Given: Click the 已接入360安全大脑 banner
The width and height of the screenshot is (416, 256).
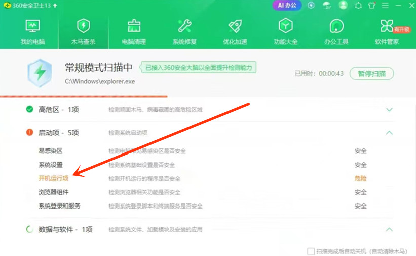Looking at the screenshot, I should tap(198, 68).
